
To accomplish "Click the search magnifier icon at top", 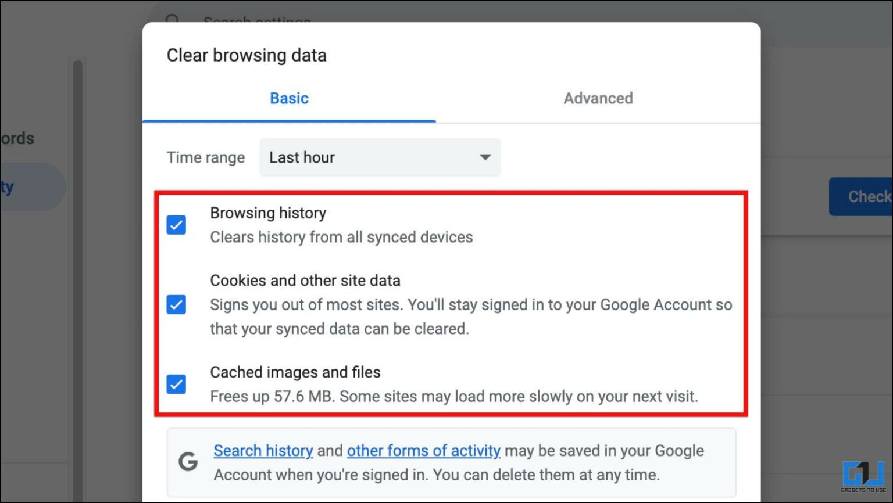I will pyautogui.click(x=173, y=19).
